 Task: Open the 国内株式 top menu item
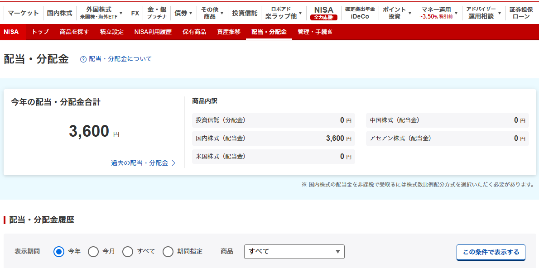click(x=59, y=13)
